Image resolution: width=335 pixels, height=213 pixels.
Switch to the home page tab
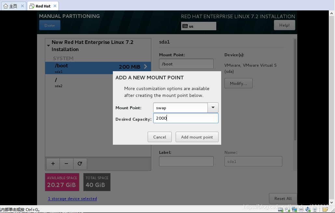point(14,6)
